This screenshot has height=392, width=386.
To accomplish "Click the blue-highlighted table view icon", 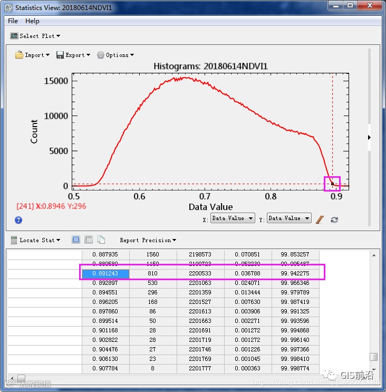I will tap(76, 240).
